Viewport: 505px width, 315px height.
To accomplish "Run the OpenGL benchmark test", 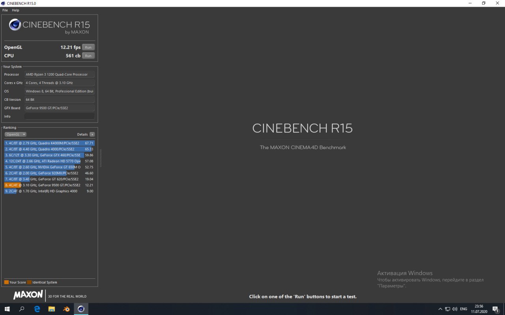I will click(88, 47).
